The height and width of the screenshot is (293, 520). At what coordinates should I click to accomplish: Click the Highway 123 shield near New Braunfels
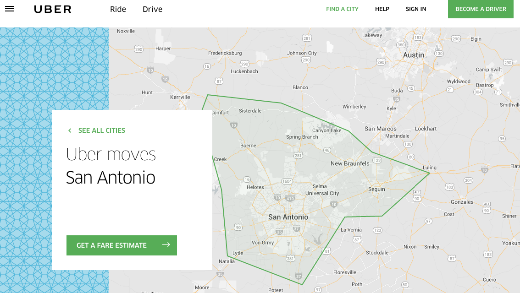[x=377, y=160]
